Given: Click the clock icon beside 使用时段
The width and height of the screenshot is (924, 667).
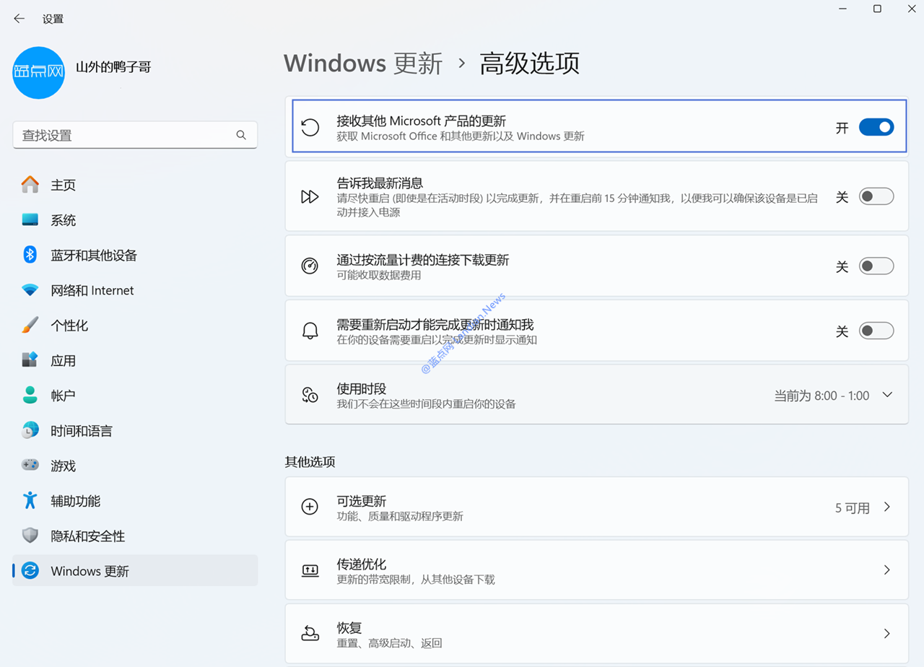Looking at the screenshot, I should 310,395.
